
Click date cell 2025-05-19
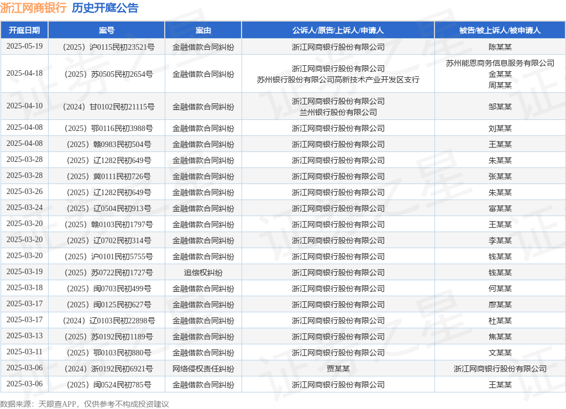click(x=24, y=46)
